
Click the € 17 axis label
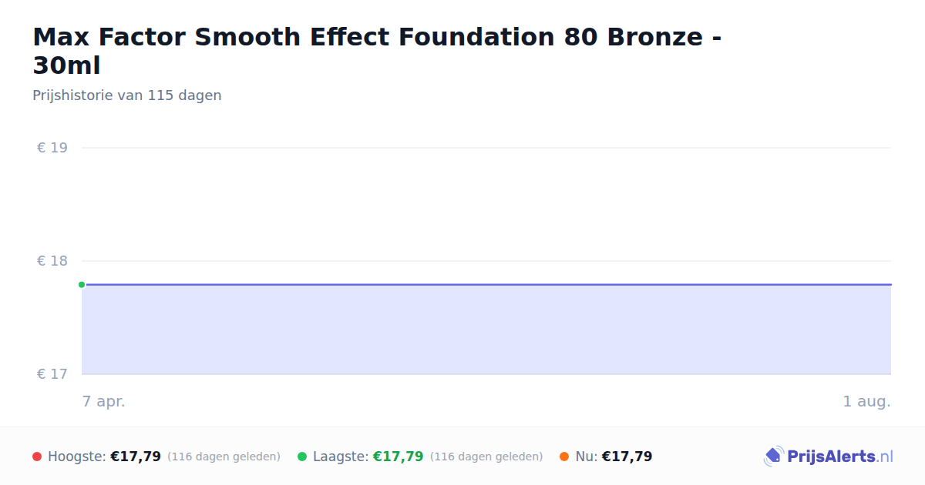point(52,374)
